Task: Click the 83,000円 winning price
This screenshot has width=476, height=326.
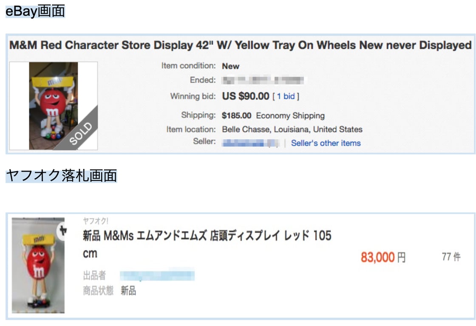Action: (383, 257)
